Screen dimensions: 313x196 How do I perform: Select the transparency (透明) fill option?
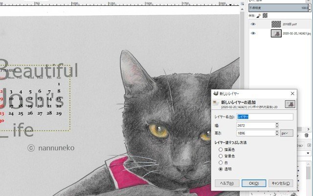pos(221,169)
